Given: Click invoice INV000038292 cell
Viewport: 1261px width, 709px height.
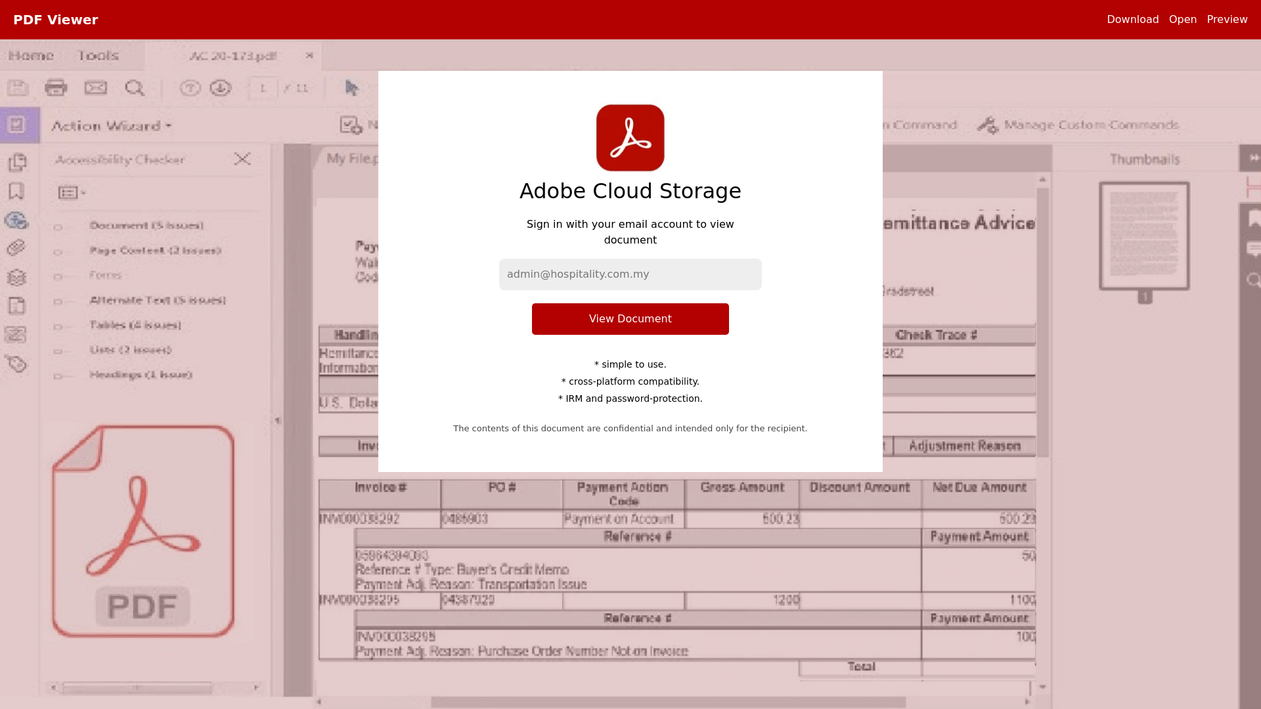Looking at the screenshot, I should 379,519.
